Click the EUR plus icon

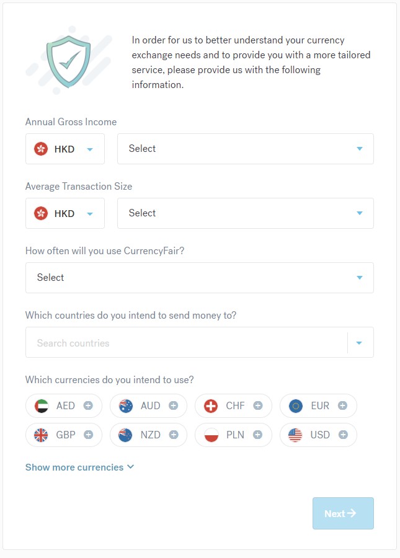(x=342, y=405)
